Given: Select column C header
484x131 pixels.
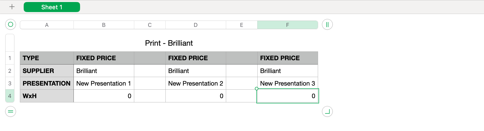Looking at the screenshot, I should point(150,25).
